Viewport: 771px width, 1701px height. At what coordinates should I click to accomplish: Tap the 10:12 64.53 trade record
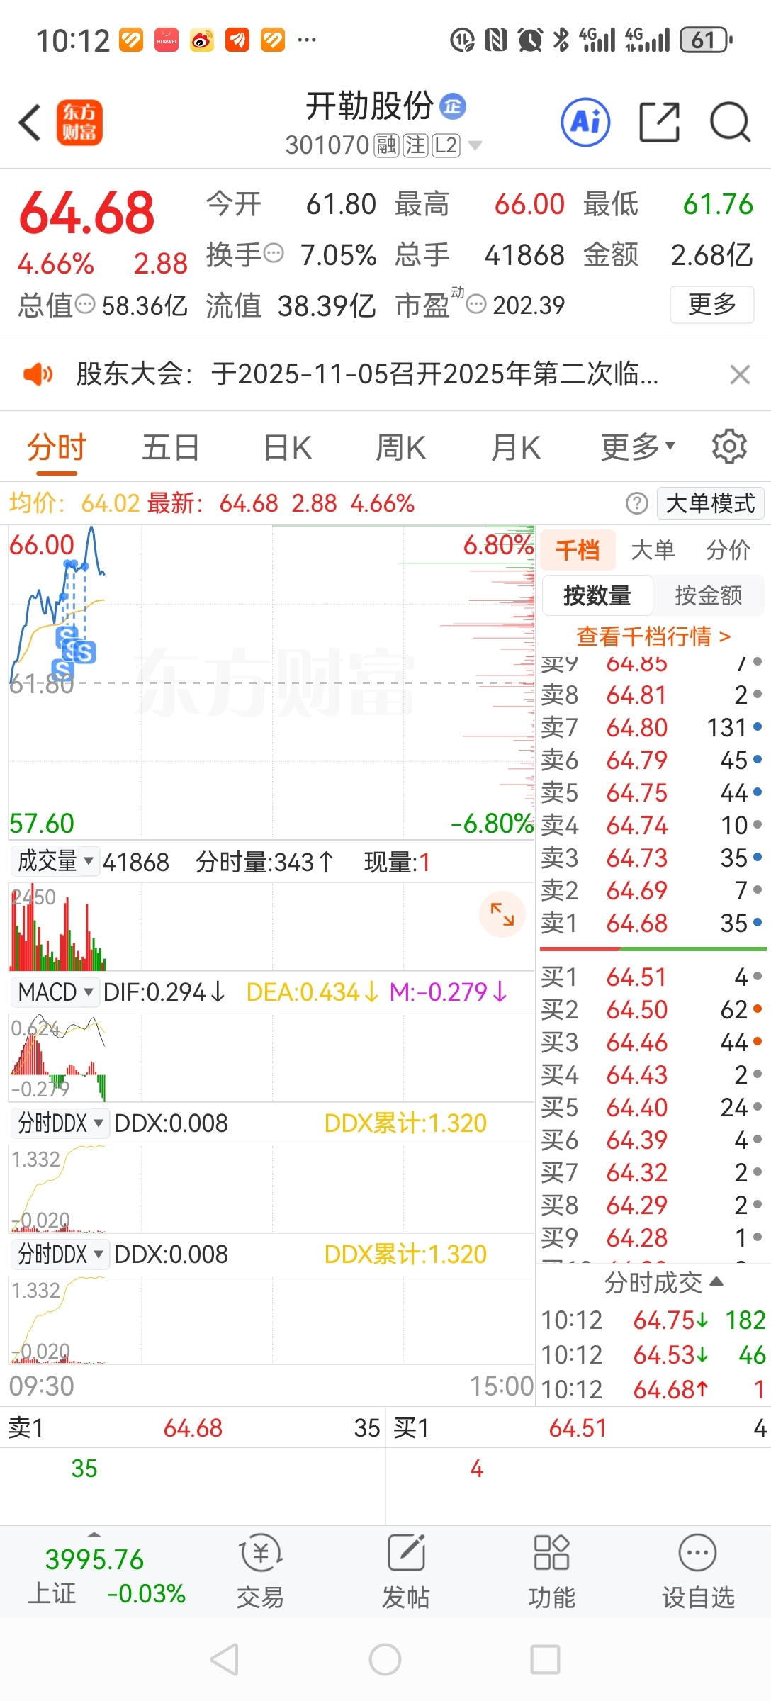[654, 1354]
